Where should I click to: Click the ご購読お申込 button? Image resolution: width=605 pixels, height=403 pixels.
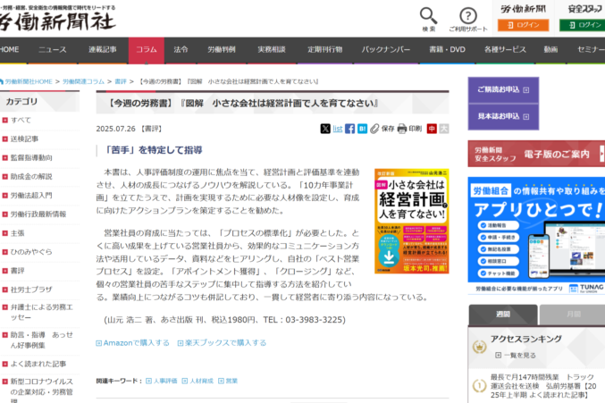(x=503, y=90)
